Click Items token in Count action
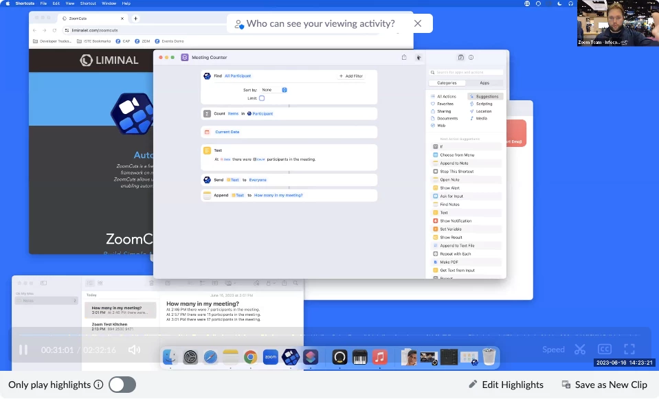The width and height of the screenshot is (659, 399). click(233, 114)
